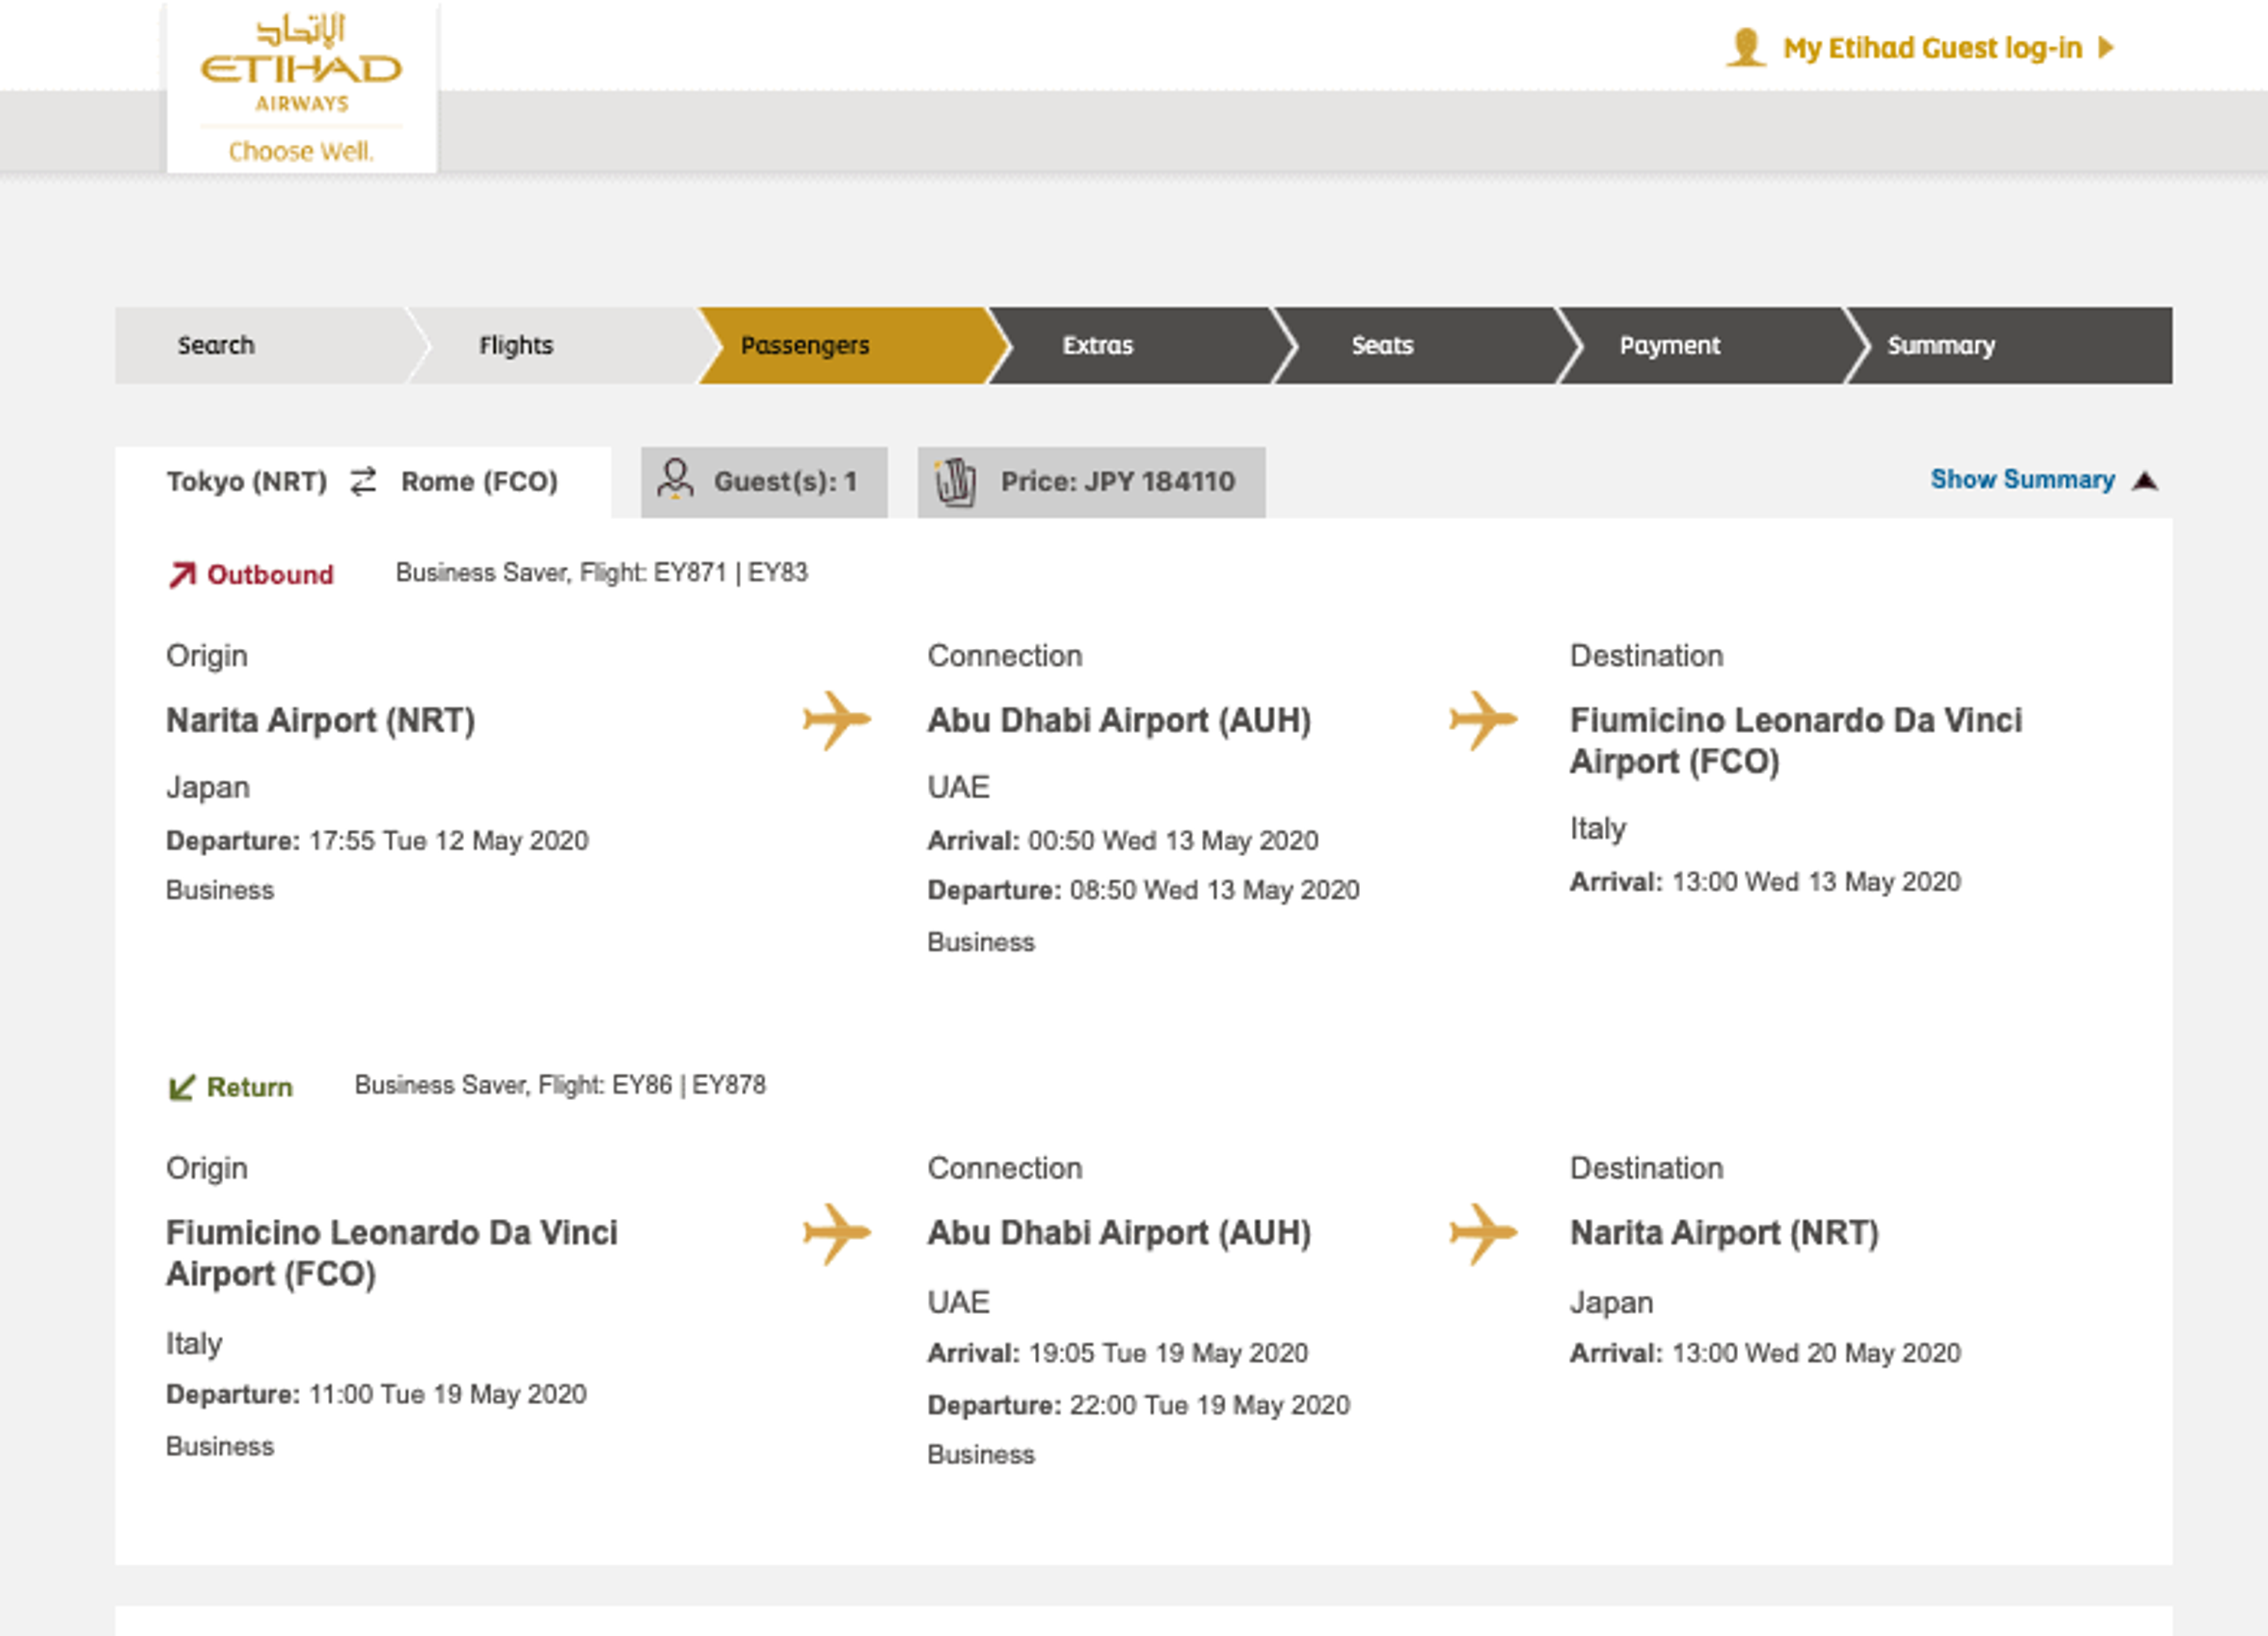Click the price ticket icon
2268x1636 pixels.
pos(954,482)
